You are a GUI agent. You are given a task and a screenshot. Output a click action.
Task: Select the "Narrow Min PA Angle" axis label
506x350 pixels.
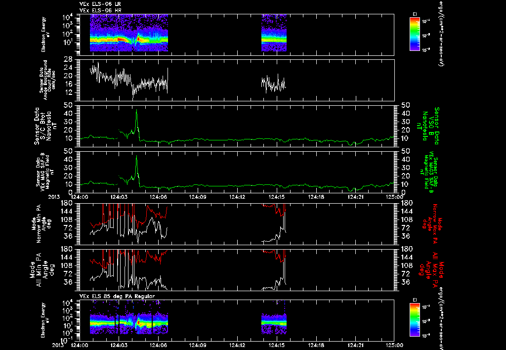click(x=41, y=224)
